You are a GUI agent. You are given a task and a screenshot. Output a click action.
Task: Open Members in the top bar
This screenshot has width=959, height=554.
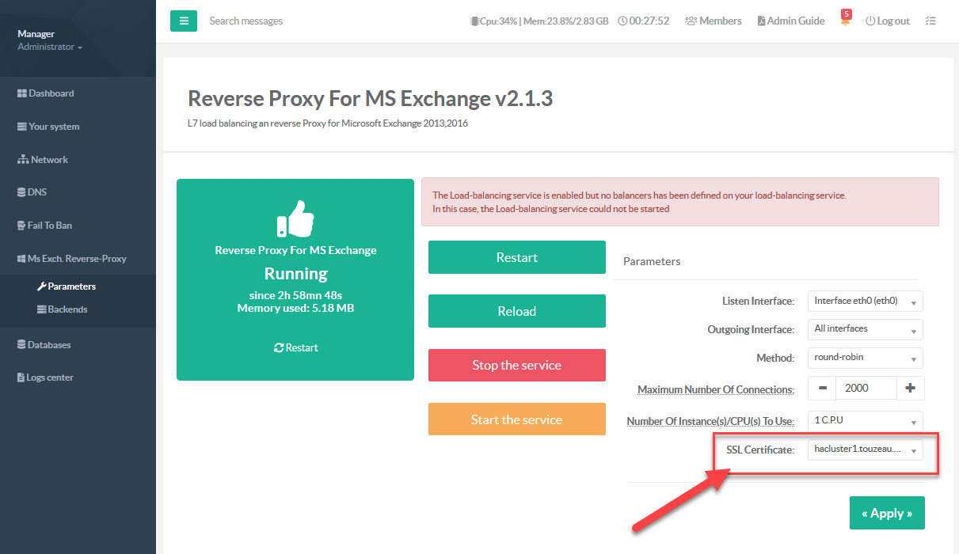713,21
